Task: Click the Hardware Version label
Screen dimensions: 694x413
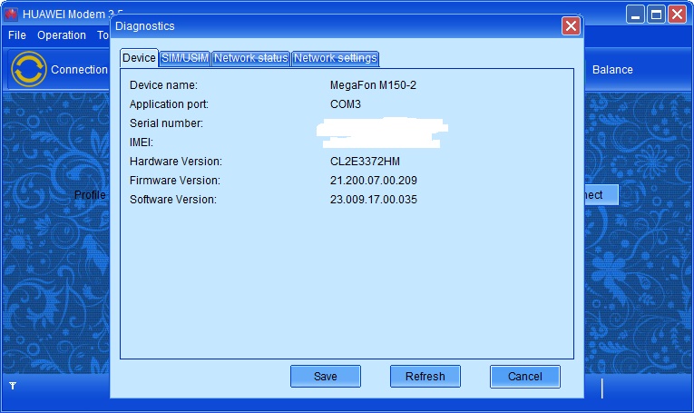Action: tap(176, 162)
